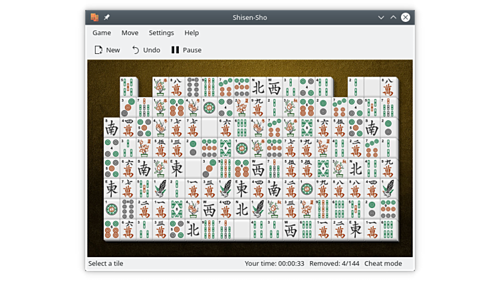The width and height of the screenshot is (500, 281).
Task: Select the West wind tile in the top row
Action: (x=274, y=87)
